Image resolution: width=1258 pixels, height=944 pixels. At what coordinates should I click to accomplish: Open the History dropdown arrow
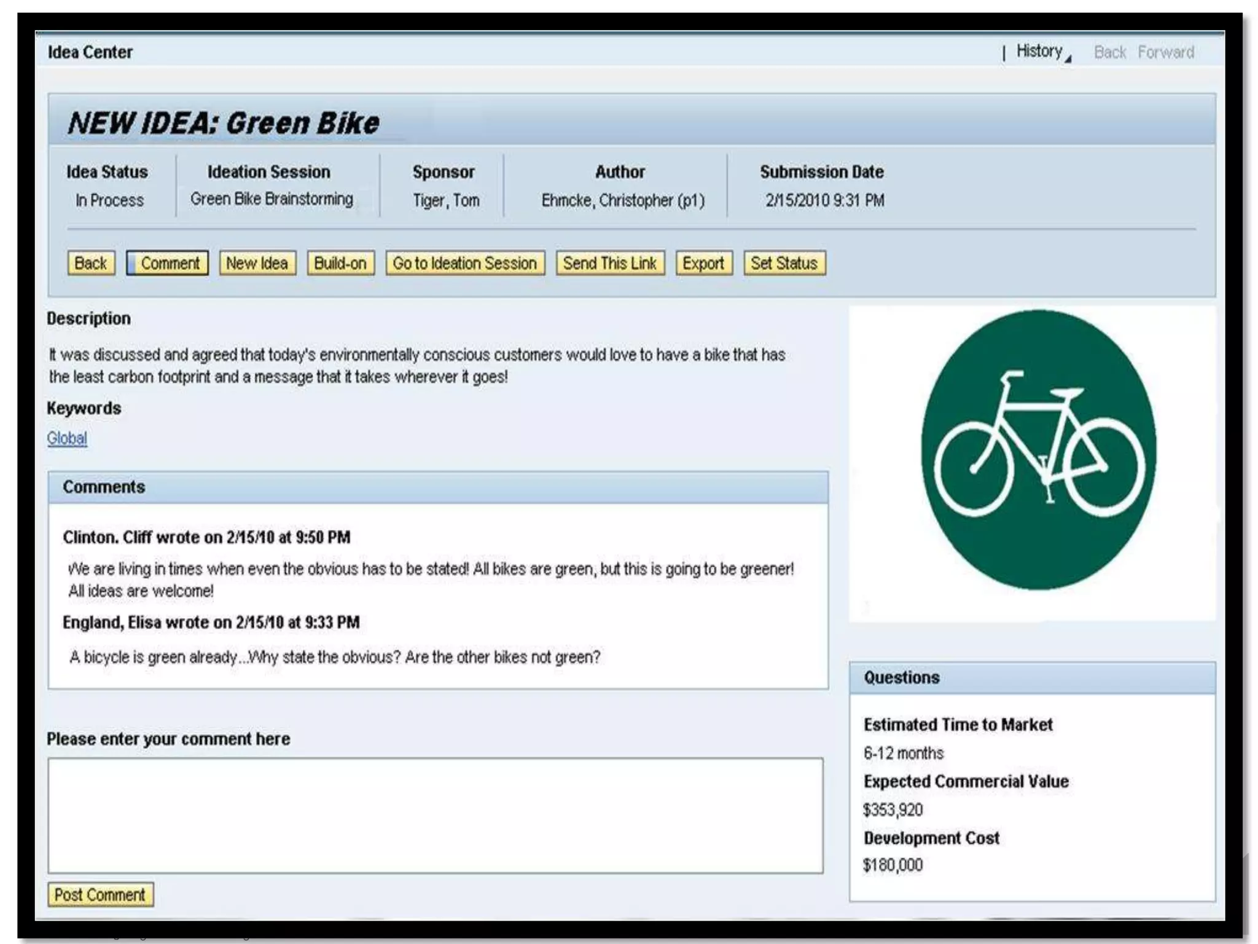[1068, 59]
